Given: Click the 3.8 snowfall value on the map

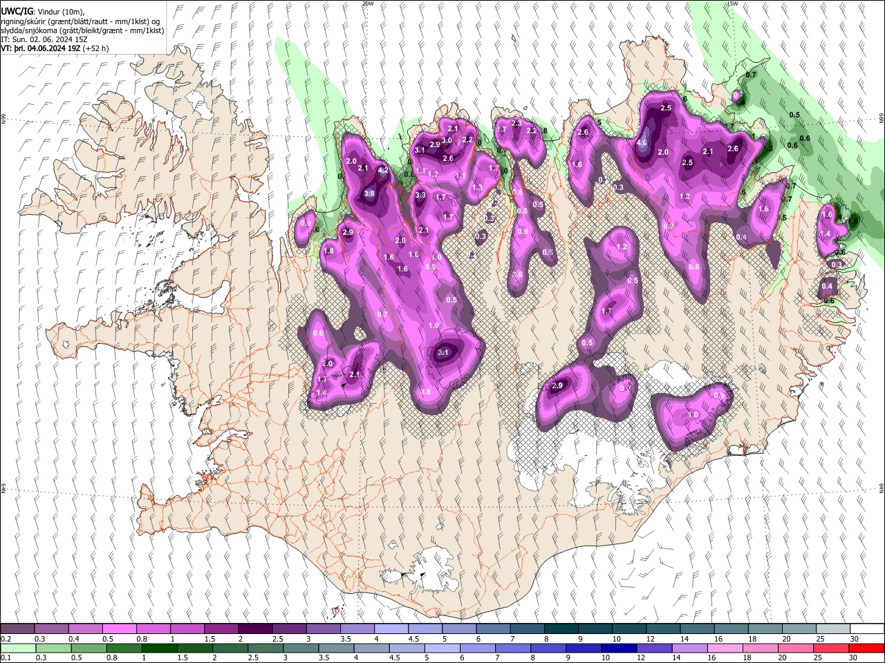Looking at the screenshot, I should 369,194.
